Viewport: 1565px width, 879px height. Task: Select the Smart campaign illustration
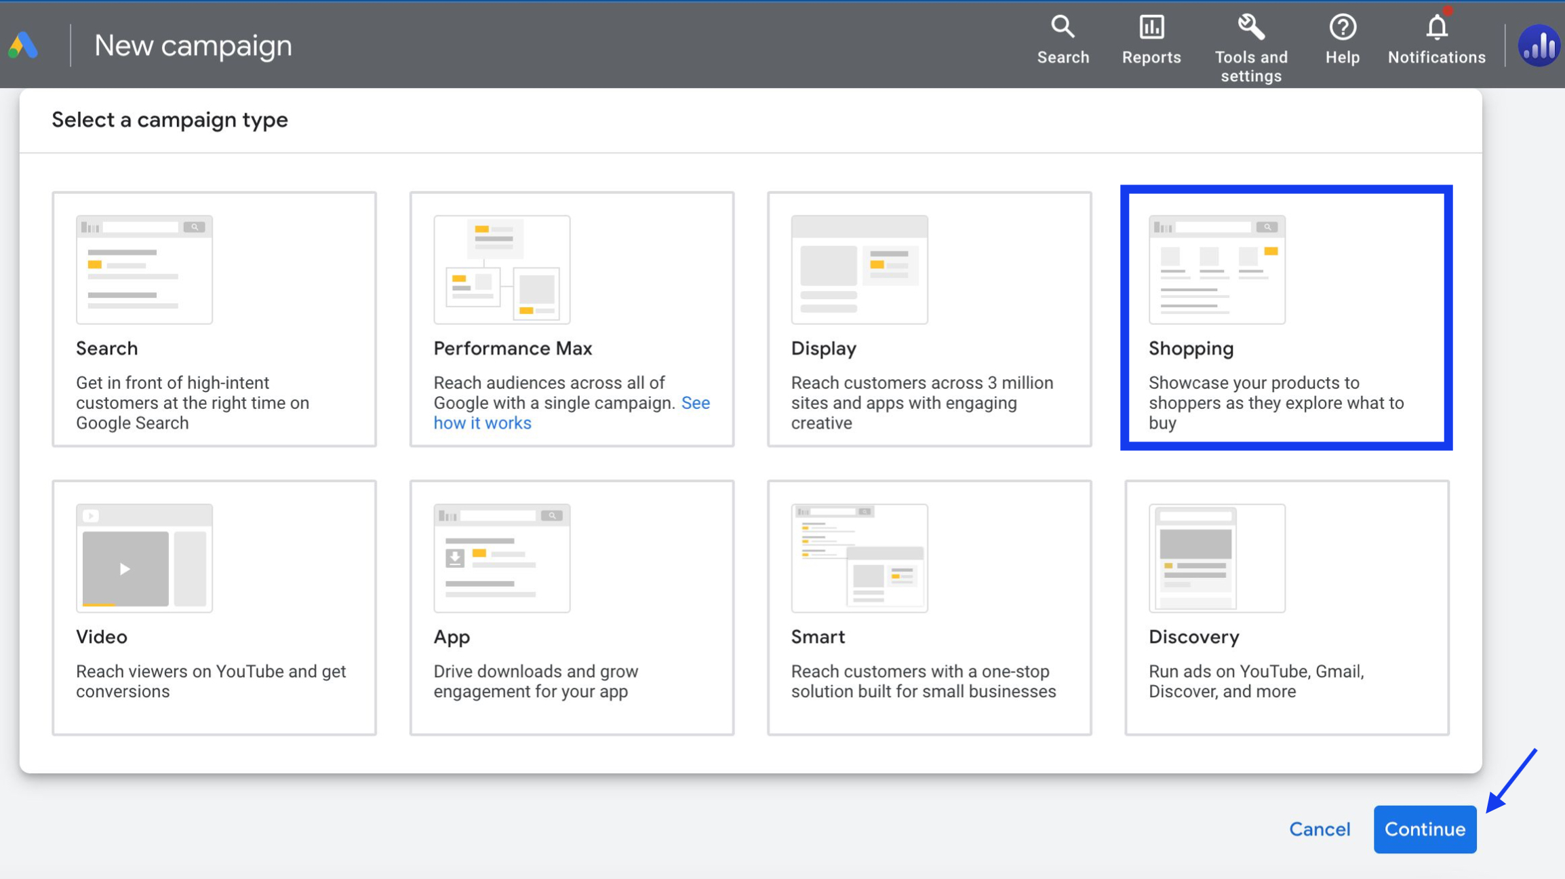(859, 558)
